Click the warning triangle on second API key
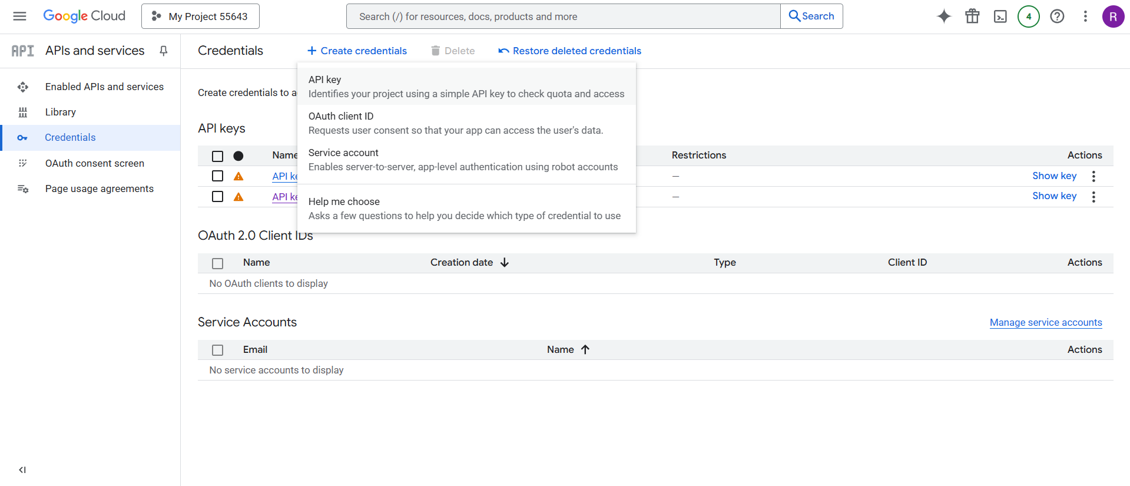 [238, 197]
